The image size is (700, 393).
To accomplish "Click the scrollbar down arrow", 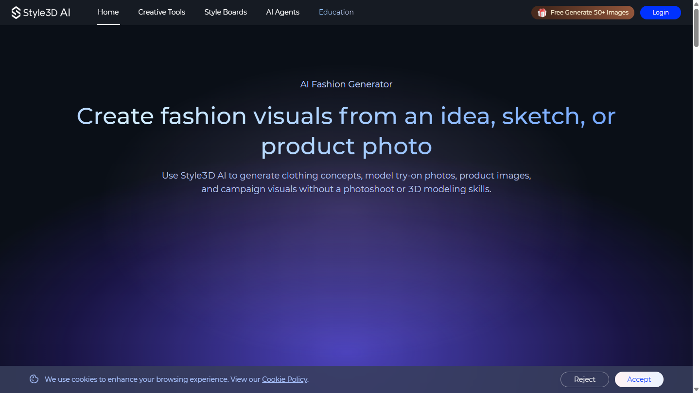I will tap(696, 389).
